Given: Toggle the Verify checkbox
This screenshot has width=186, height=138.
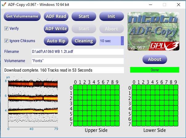Looking at the screenshot, I should click(x=6, y=29).
